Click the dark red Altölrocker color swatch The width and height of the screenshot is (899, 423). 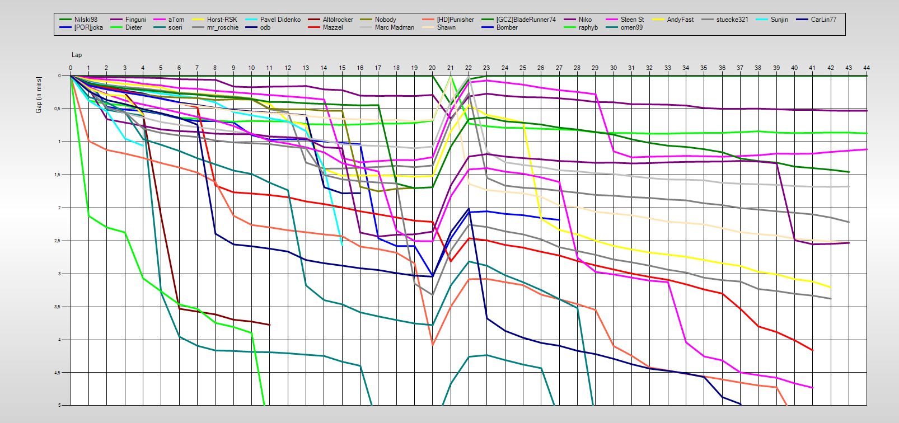313,20
